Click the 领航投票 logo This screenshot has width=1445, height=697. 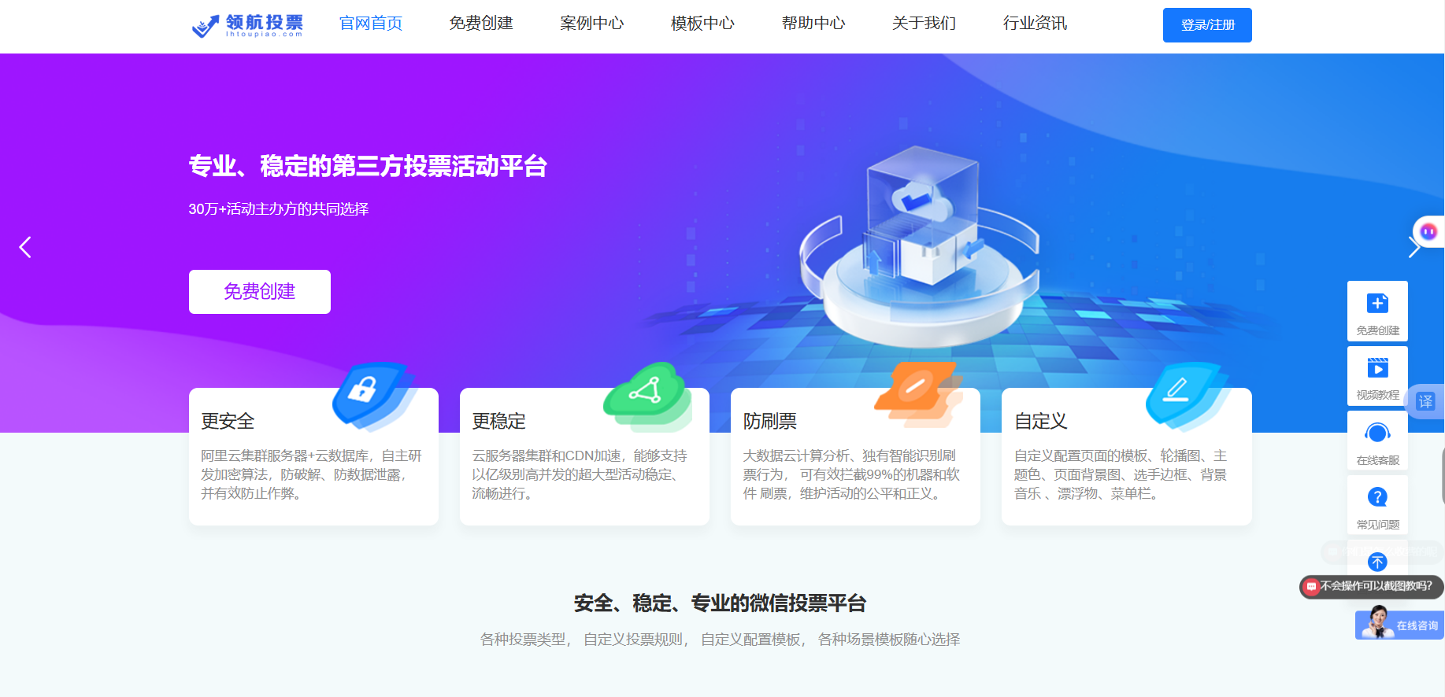tap(248, 25)
